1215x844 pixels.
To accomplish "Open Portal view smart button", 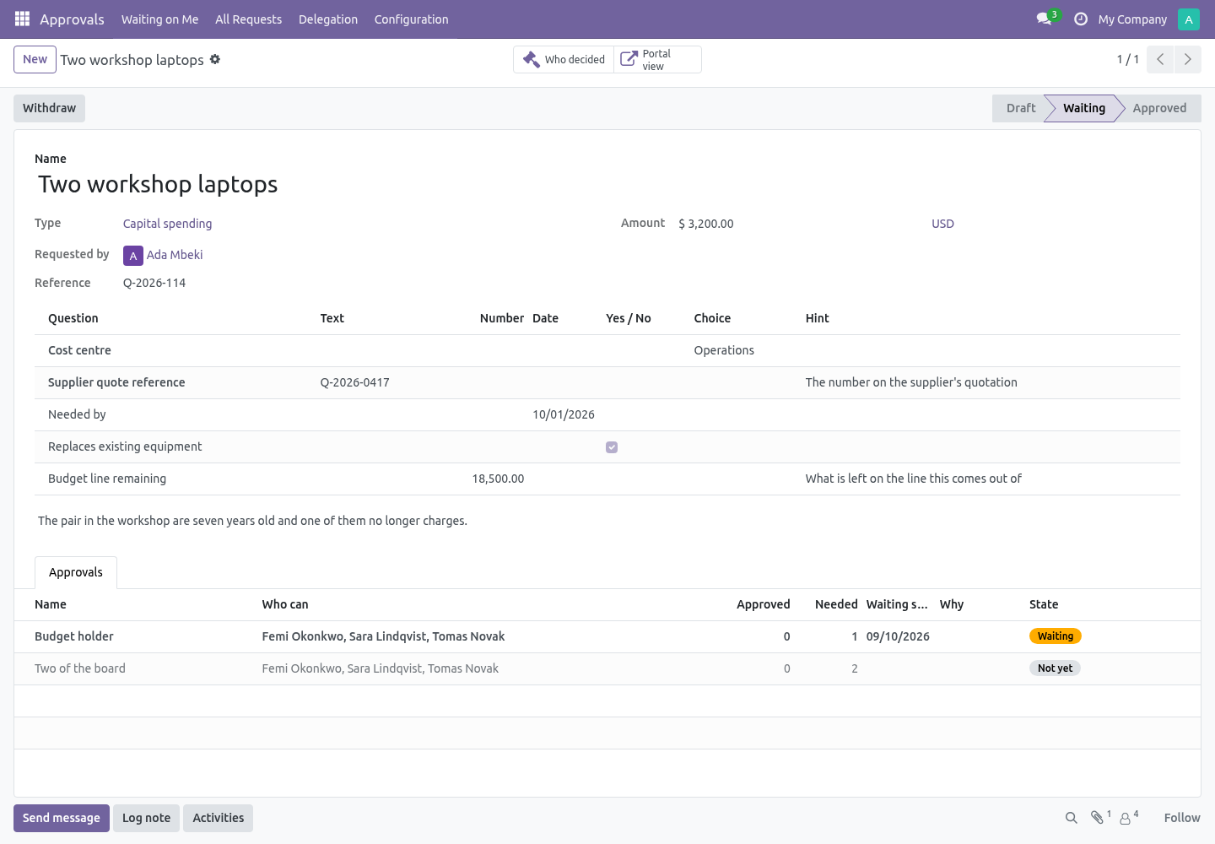I will pos(657,59).
